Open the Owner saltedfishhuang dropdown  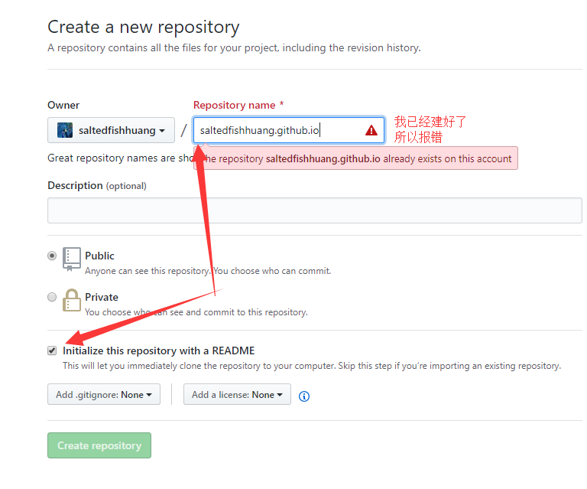click(111, 130)
